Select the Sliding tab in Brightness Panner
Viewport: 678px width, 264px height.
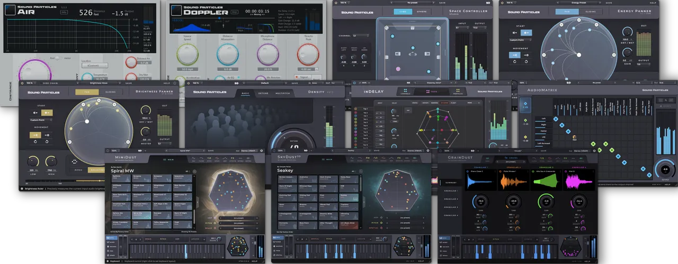(x=110, y=92)
